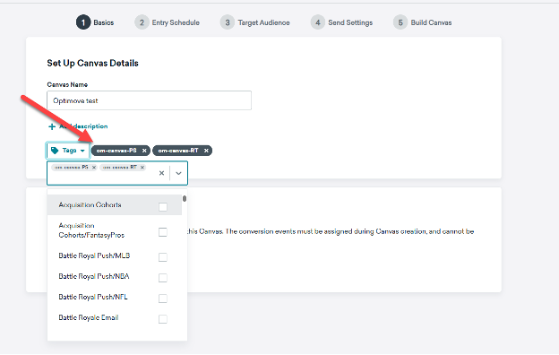Check Battle Royal Push/NFL tag
This screenshot has width=559, height=355.
pyautogui.click(x=163, y=299)
